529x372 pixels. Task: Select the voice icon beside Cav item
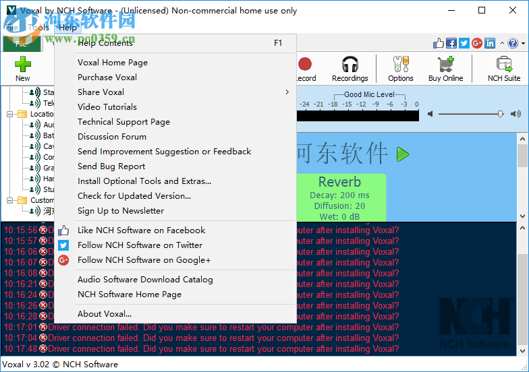click(x=35, y=146)
